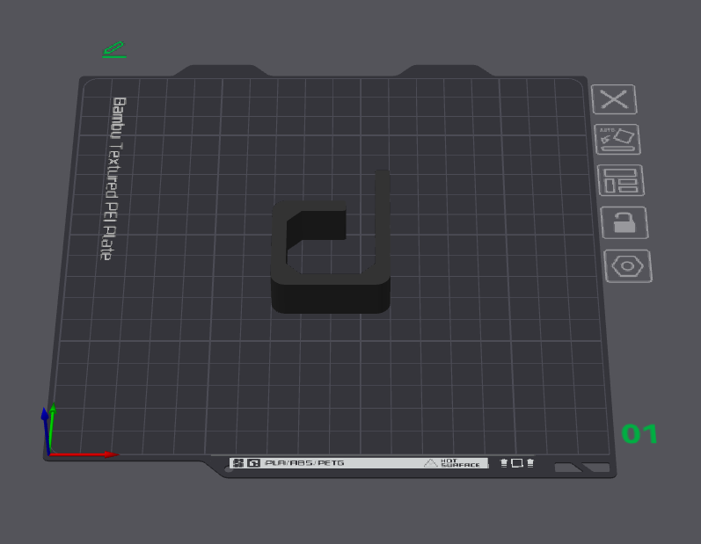Click the green plate name edit pencil icon

[114, 49]
